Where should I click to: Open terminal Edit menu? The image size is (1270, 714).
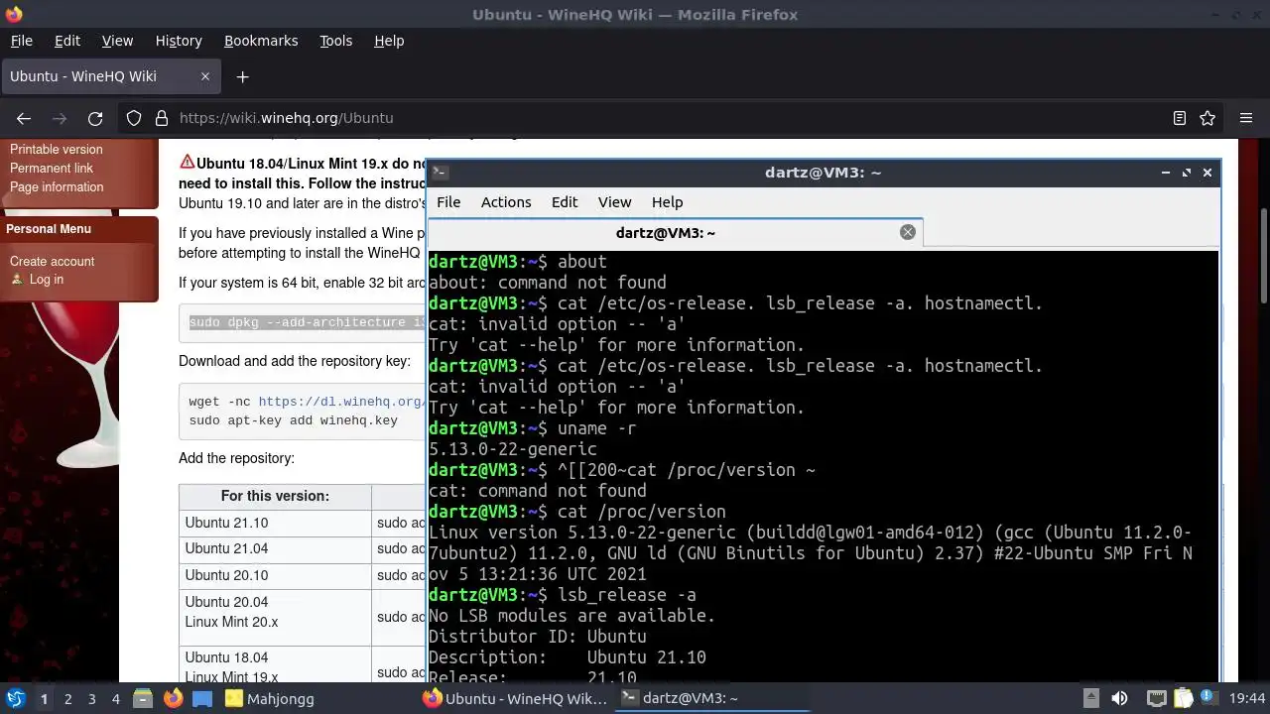[x=565, y=202]
